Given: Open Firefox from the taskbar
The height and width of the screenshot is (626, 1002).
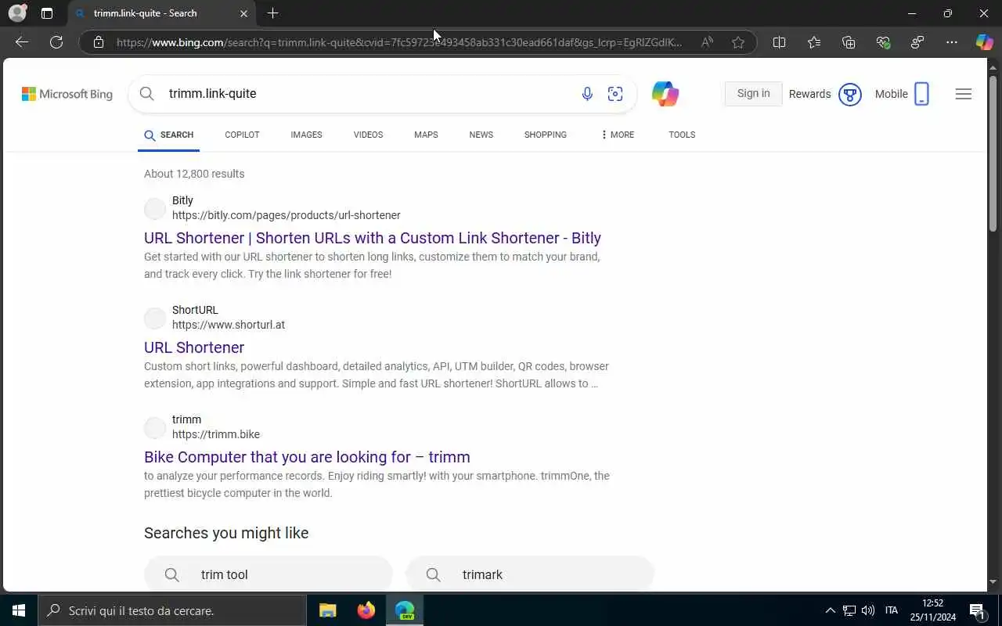Looking at the screenshot, I should point(366,610).
